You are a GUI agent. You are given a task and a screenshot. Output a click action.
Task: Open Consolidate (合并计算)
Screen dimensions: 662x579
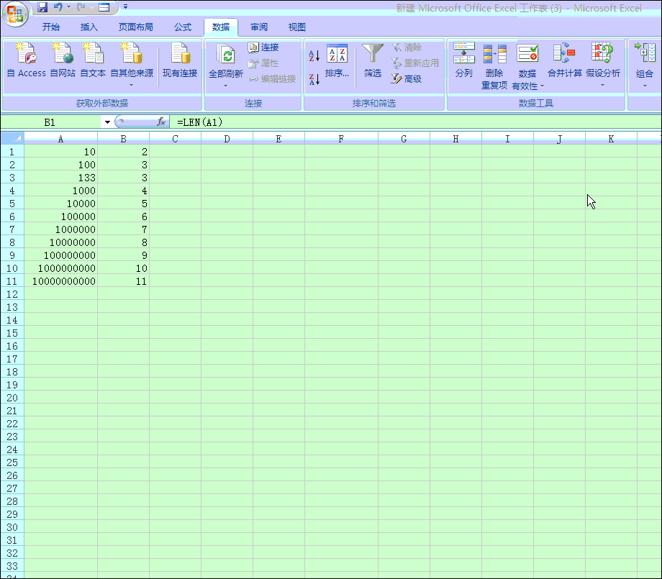(564, 60)
